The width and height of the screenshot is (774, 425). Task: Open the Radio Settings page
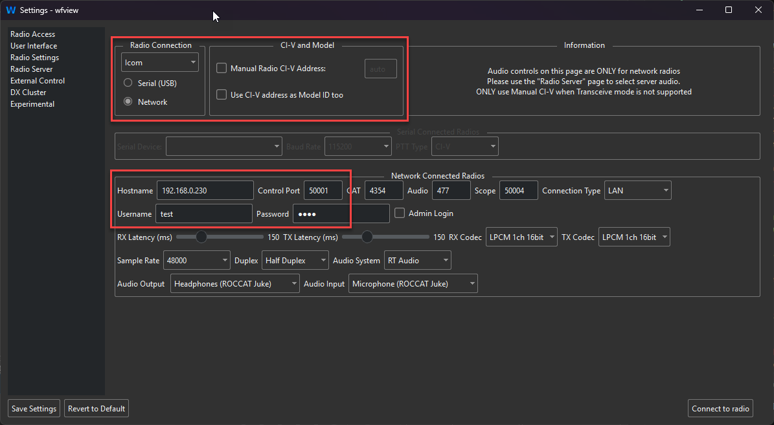34,57
